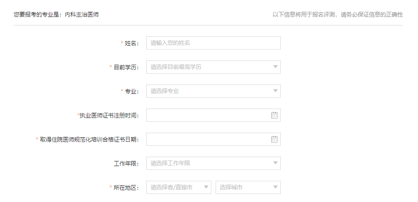Click inside 规范化培训合格证书日期 date field
418x202 pixels.
(208, 139)
